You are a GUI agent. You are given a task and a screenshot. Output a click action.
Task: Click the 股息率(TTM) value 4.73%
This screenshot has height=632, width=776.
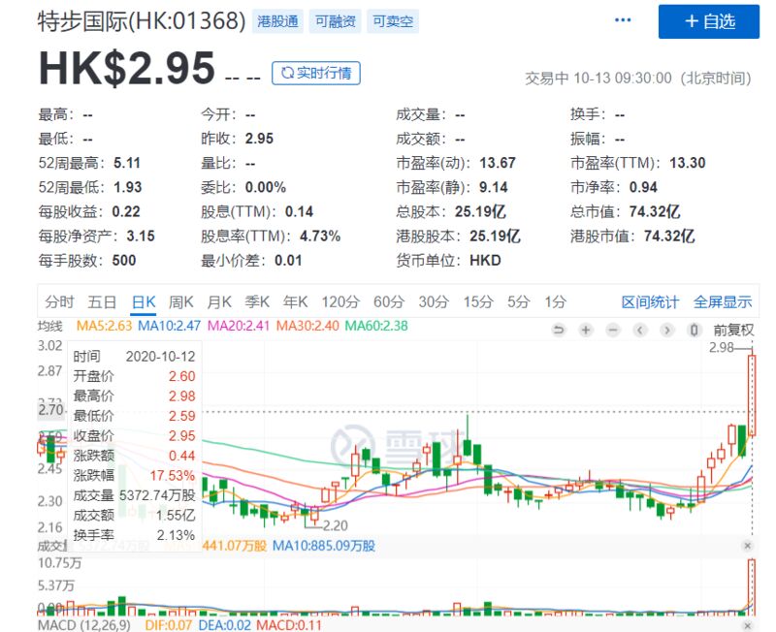(320, 236)
